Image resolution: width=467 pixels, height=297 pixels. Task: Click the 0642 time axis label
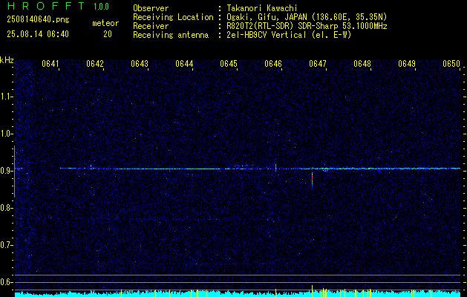(x=95, y=64)
